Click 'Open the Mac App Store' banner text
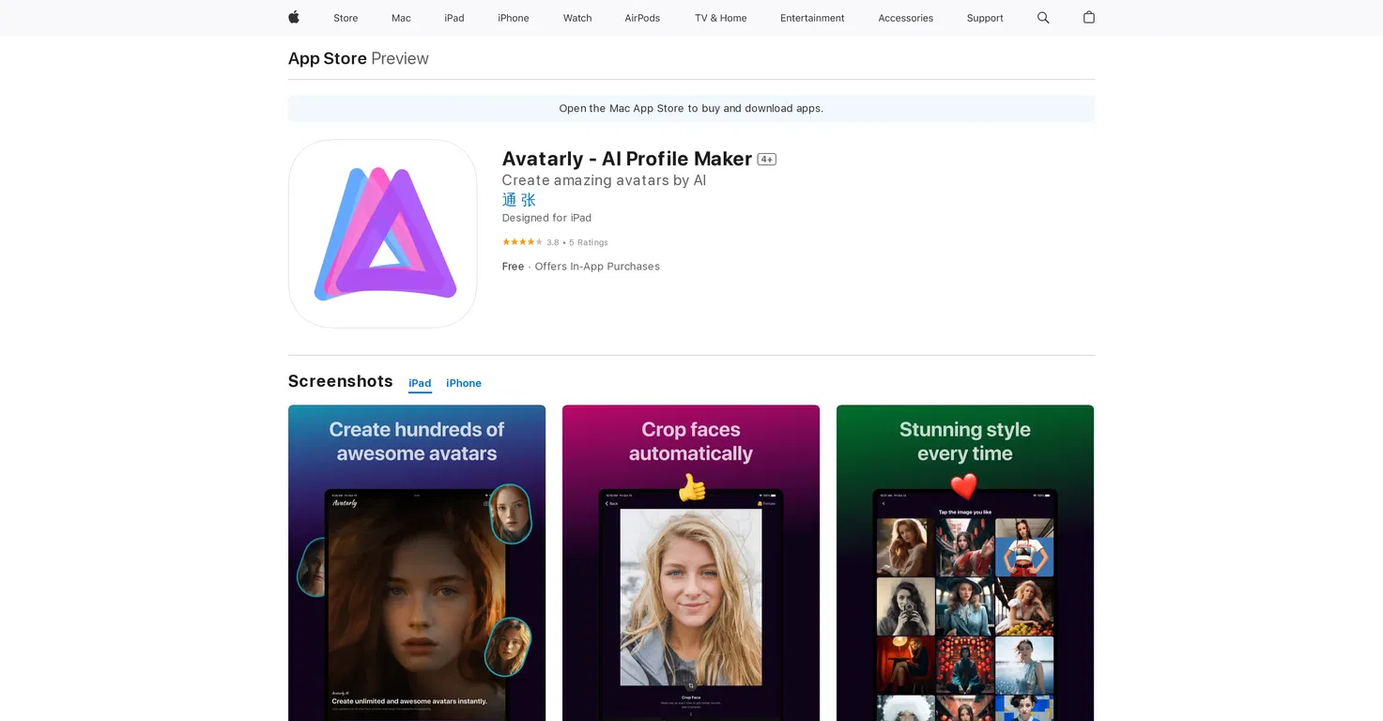The image size is (1383, 721). 691,109
